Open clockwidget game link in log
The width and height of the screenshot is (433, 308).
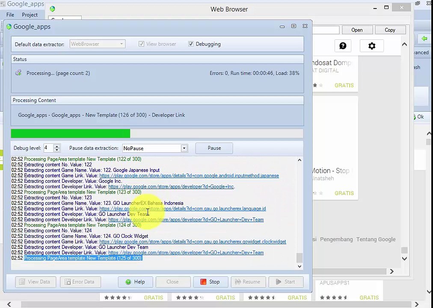pyautogui.click(x=193, y=242)
